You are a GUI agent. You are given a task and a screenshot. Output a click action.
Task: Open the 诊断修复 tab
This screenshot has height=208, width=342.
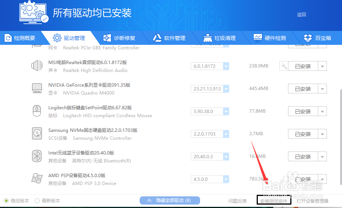[x=119, y=38]
